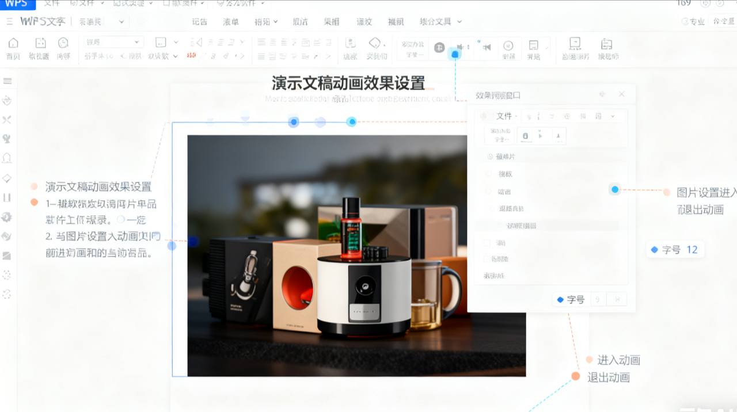Click the scissors cut icon in the left sidebar
Image resolution: width=737 pixels, height=412 pixels.
pos(7,120)
